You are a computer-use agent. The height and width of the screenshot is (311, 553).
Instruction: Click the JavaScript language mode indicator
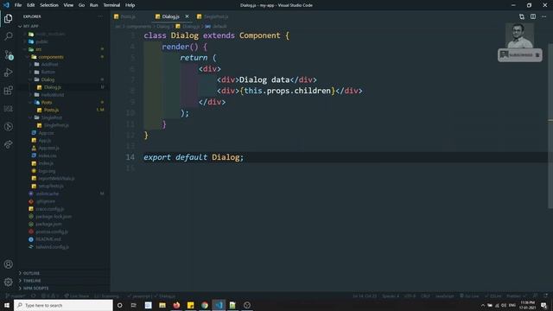444,295
